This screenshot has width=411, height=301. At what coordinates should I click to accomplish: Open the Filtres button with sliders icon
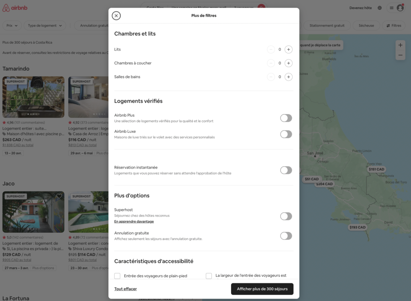(393, 25)
